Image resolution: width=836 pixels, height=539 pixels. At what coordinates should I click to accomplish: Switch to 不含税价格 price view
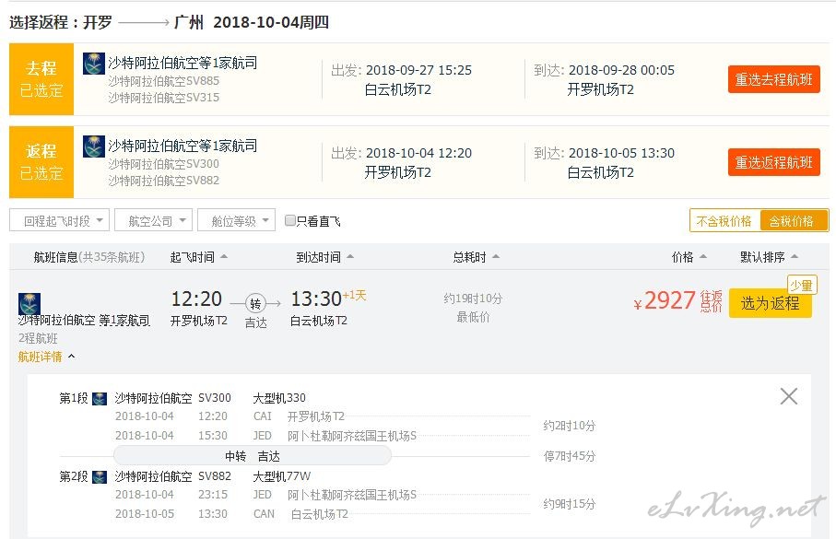[x=724, y=221]
